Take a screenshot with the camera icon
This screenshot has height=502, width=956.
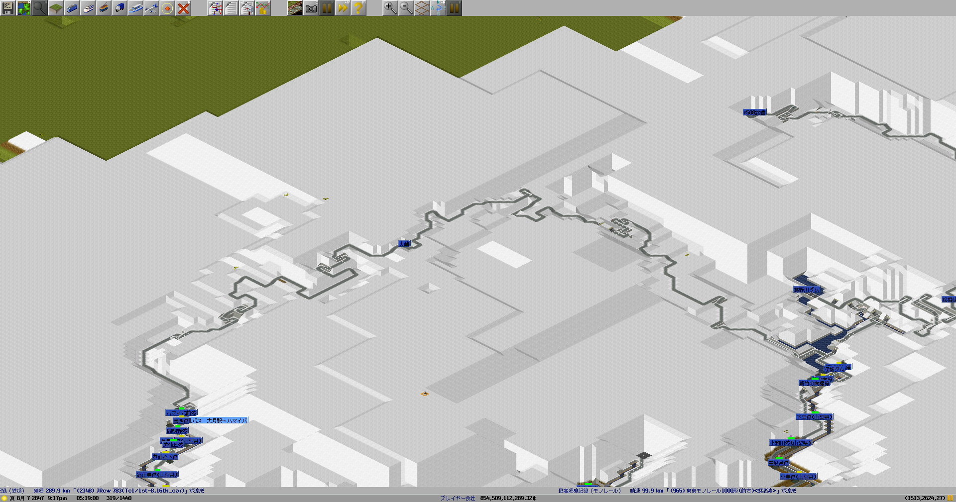pos(311,8)
